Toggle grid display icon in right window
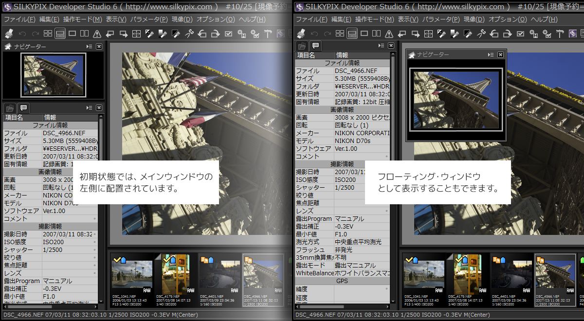This screenshot has height=321, width=584. click(x=428, y=34)
